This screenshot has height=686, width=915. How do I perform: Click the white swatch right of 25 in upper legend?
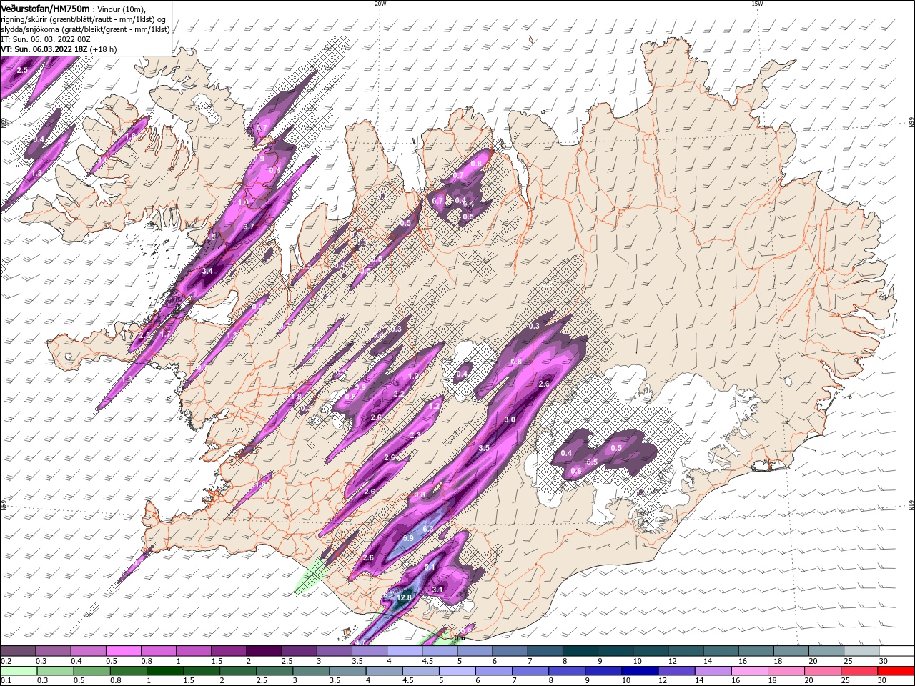tap(896, 651)
